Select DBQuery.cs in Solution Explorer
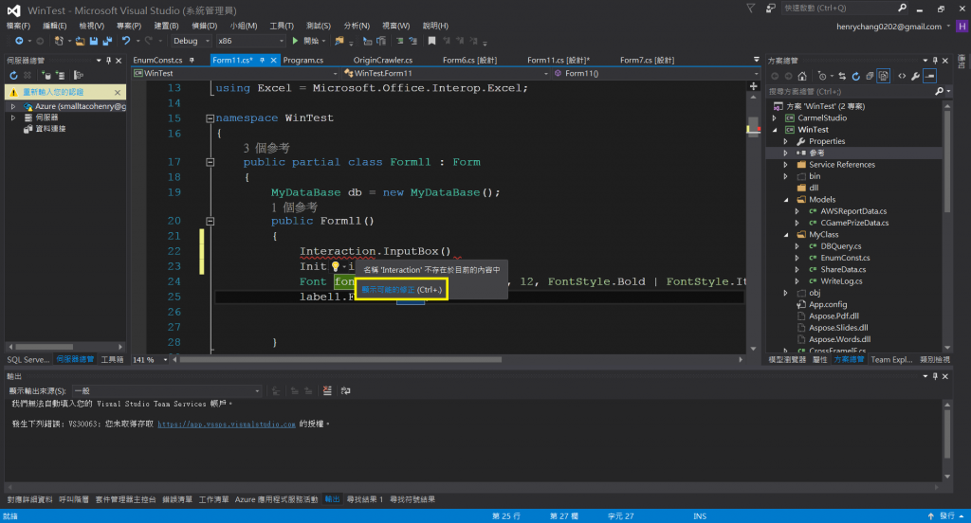Screen dimensions: 971x523 [840, 246]
